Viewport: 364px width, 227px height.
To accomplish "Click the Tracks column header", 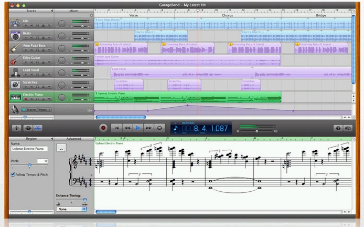I will tap(31, 11).
